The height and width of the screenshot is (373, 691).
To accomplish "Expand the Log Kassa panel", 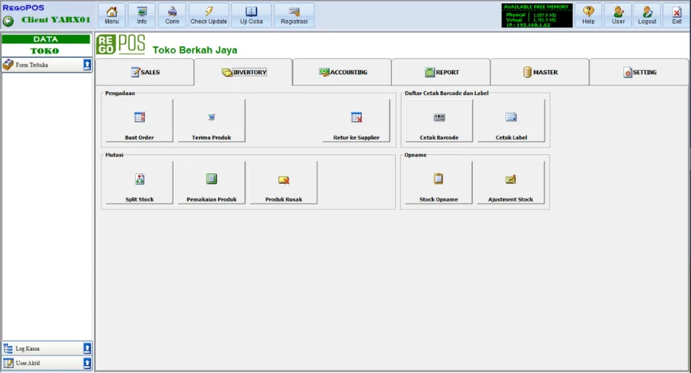I will pos(87,348).
